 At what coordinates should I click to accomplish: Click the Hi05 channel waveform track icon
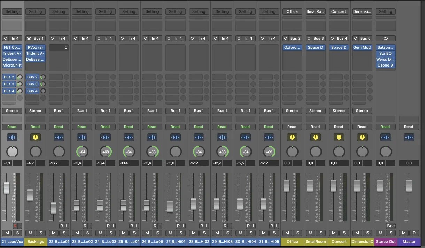point(269,137)
